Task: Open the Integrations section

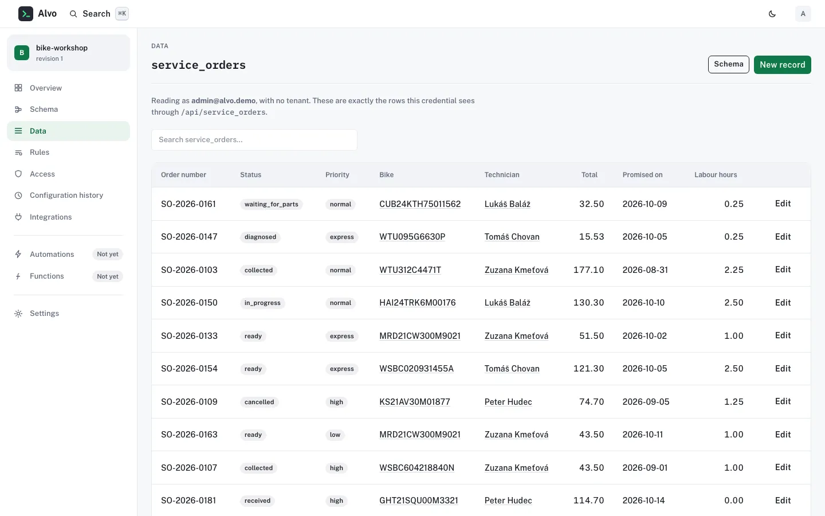Action: click(68, 217)
